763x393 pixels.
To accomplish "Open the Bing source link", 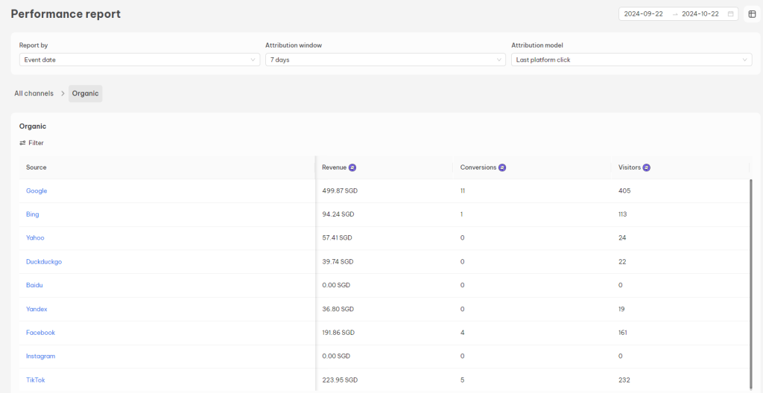I will [x=32, y=214].
